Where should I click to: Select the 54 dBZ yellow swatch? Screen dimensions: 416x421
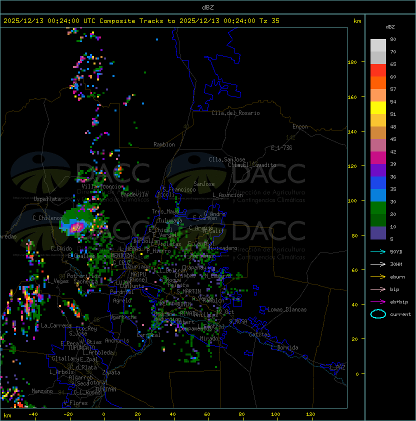point(378,107)
